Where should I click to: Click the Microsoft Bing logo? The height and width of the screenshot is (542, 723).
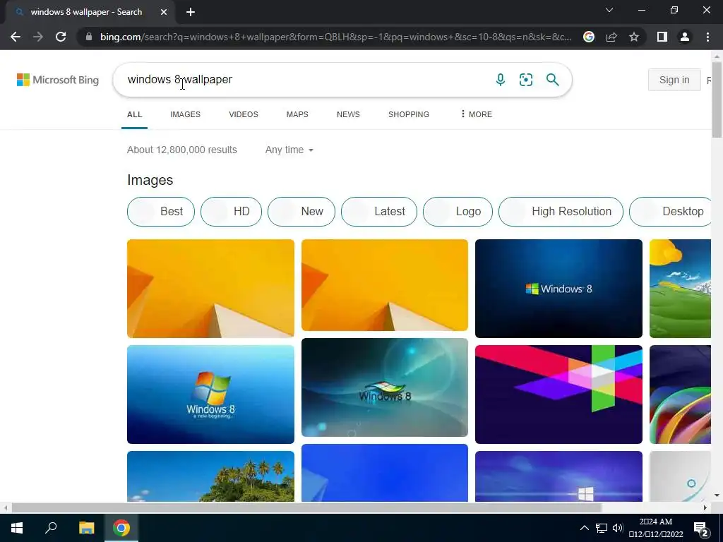[x=58, y=80]
